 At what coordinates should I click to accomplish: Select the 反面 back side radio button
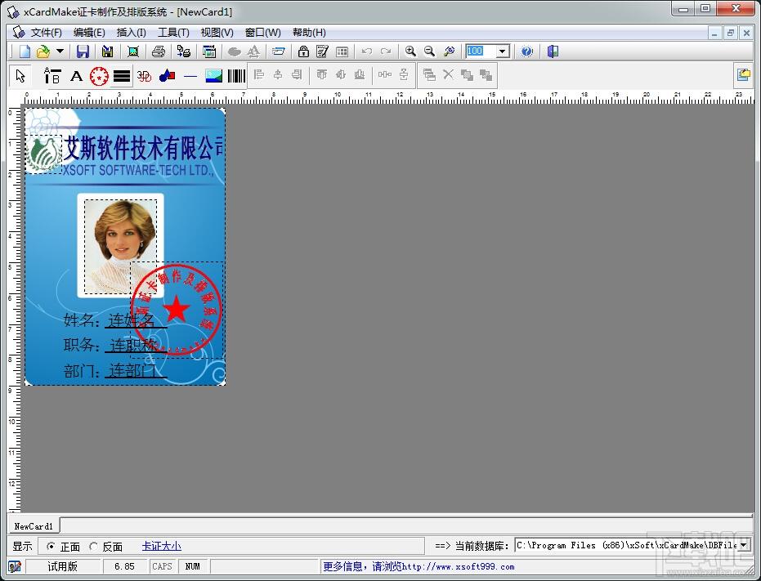pos(94,547)
